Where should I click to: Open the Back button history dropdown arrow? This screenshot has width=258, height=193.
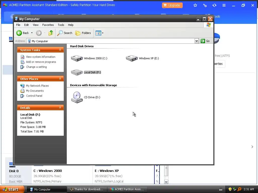click(32, 33)
